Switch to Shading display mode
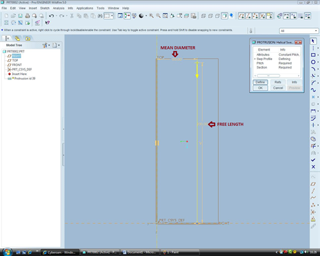 coord(225,16)
